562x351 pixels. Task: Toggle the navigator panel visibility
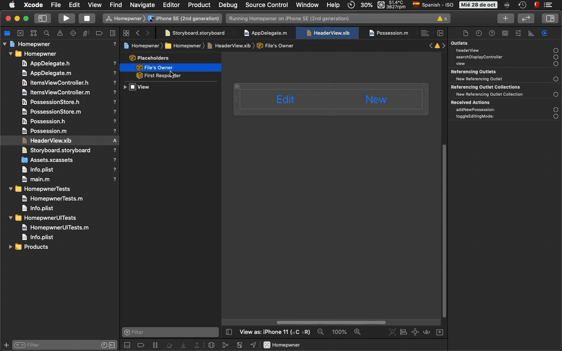(43, 18)
